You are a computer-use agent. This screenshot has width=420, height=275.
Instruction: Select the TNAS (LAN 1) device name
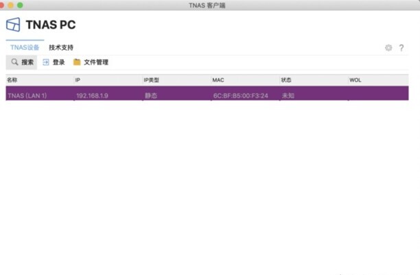27,95
